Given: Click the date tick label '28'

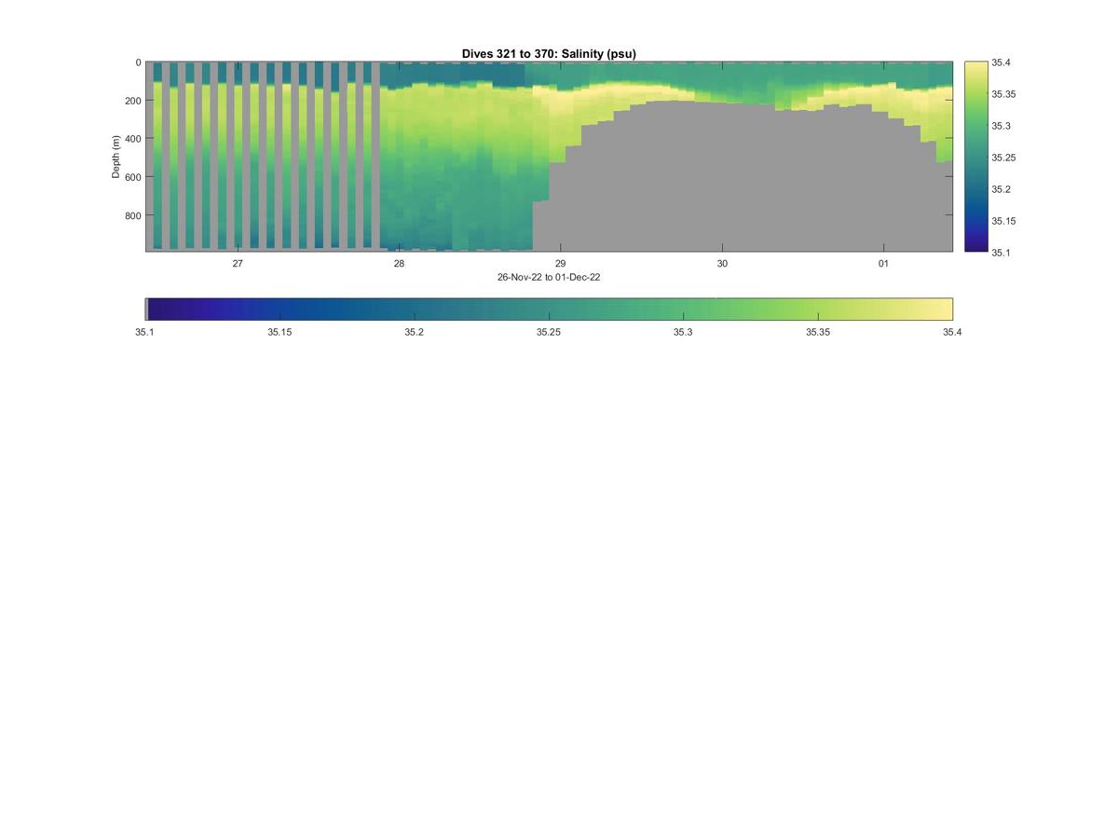Looking at the screenshot, I should point(399,264).
